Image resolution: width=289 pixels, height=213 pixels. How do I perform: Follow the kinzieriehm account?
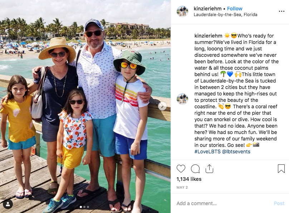coord(234,9)
